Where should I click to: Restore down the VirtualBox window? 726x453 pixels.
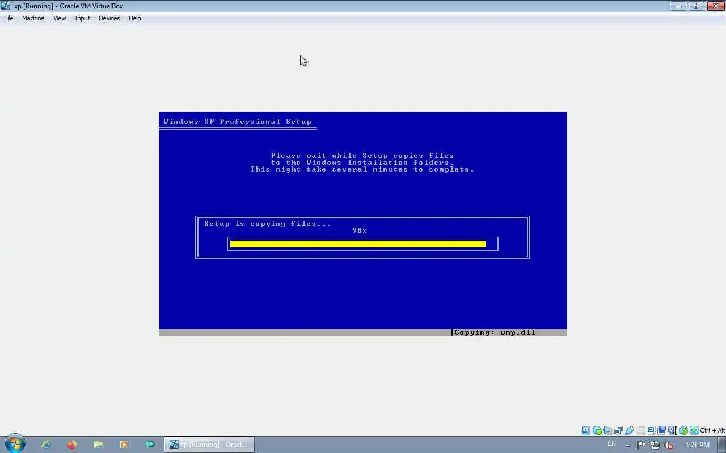(697, 6)
